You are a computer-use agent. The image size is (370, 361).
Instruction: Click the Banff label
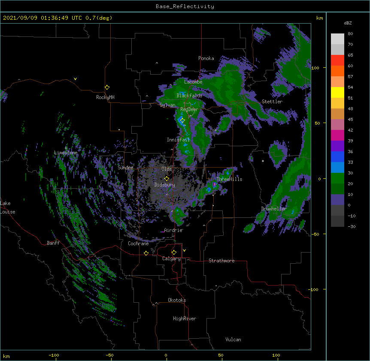tap(53, 243)
